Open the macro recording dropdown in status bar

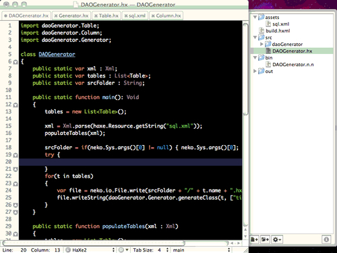point(123,250)
